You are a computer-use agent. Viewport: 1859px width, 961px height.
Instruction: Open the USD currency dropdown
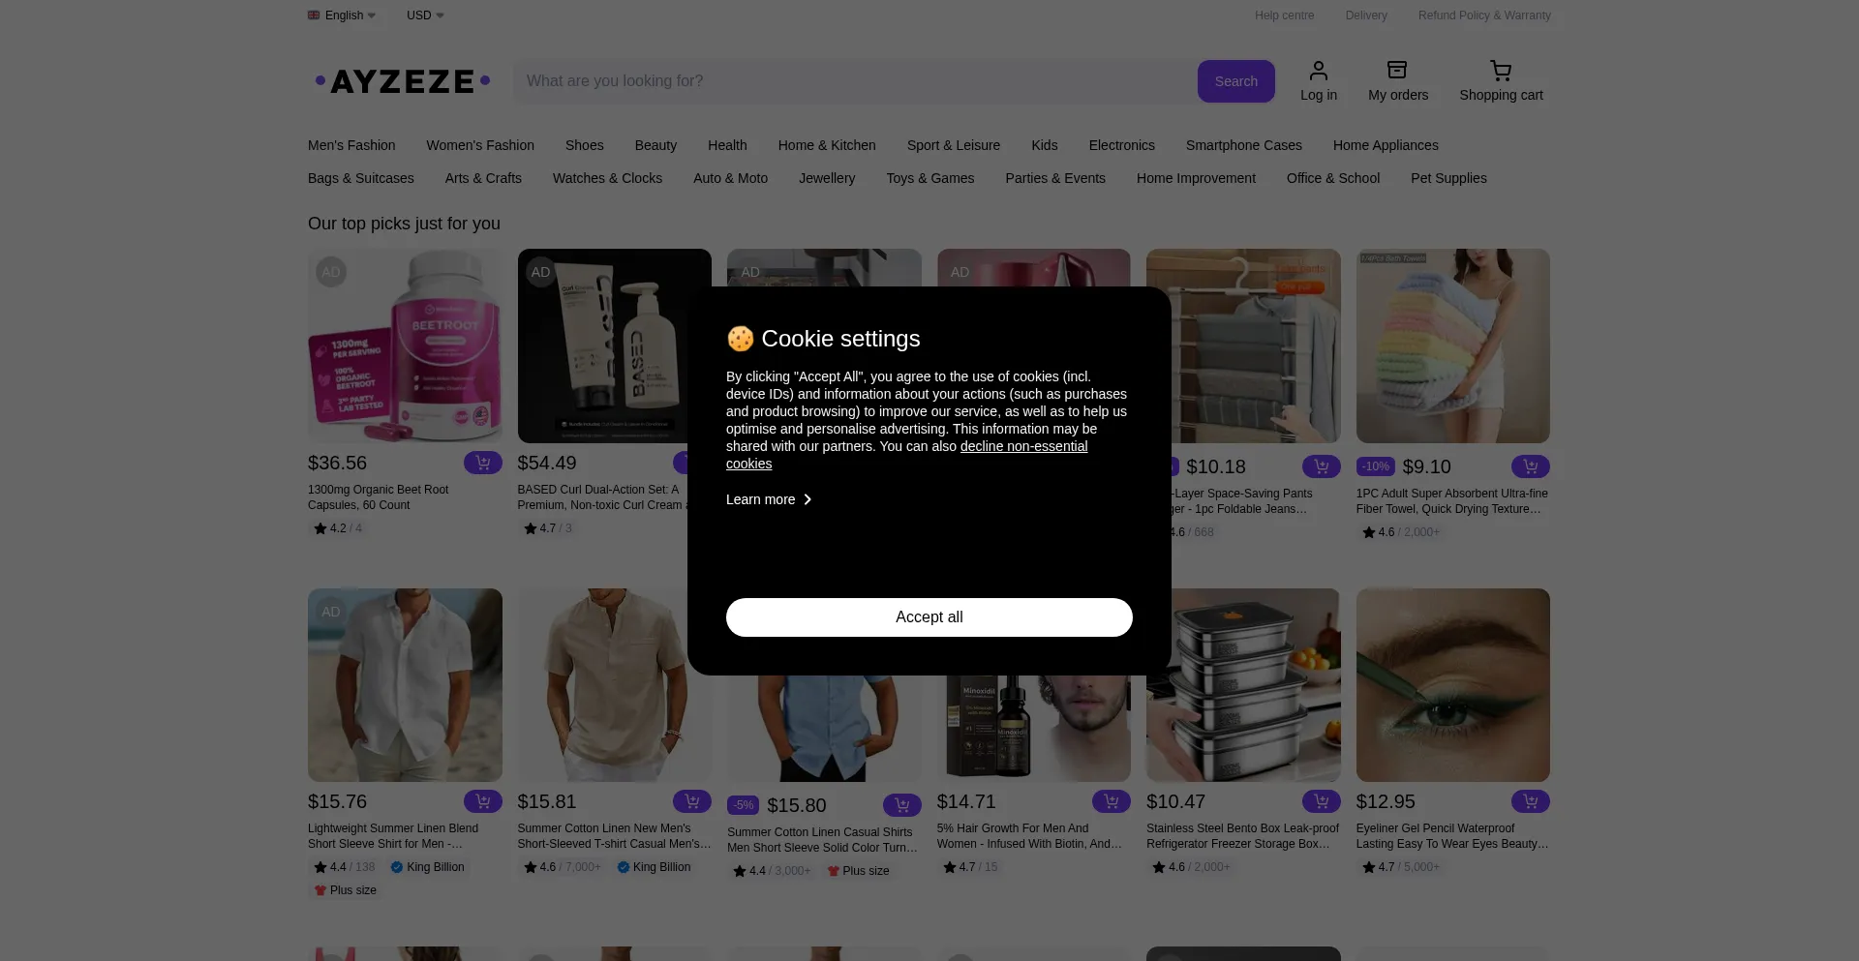coord(425,15)
